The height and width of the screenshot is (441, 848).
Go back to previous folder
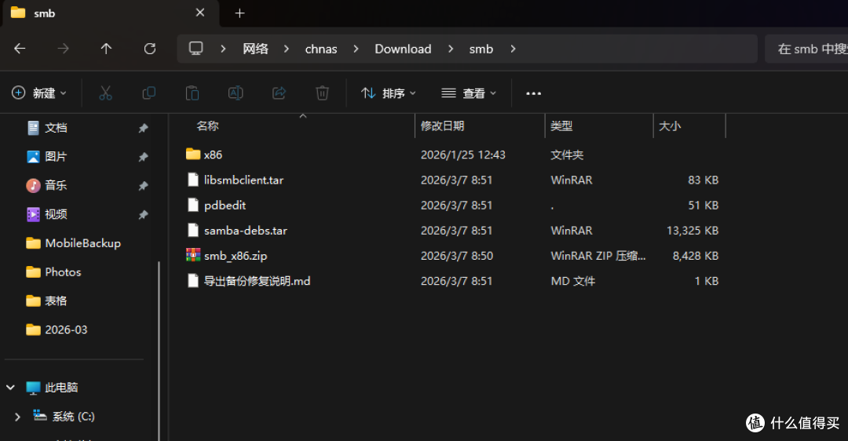[20, 49]
